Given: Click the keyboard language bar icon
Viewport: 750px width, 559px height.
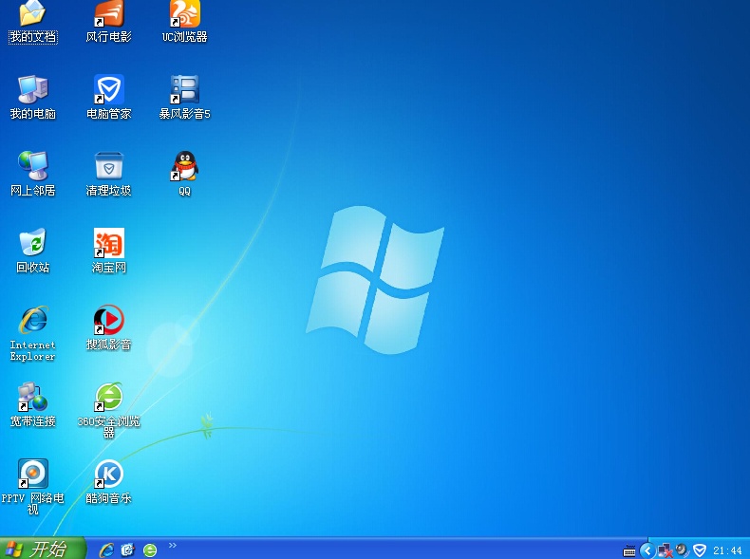Looking at the screenshot, I should (x=629, y=550).
